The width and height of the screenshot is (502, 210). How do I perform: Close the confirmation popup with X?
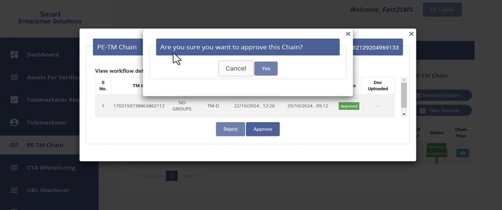348,34
